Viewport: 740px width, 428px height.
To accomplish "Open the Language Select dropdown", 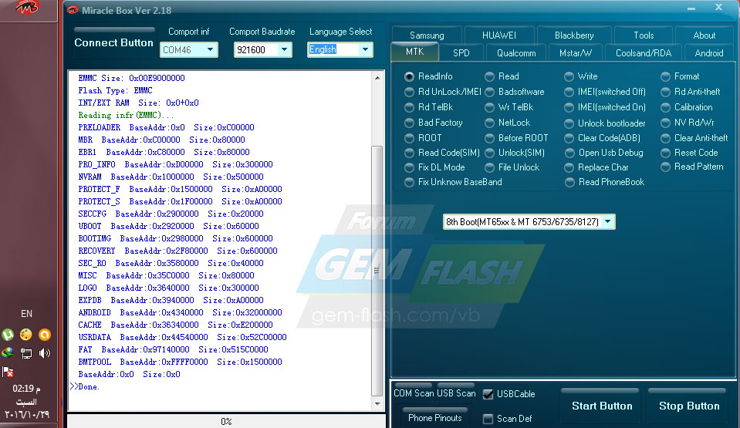I will [340, 49].
